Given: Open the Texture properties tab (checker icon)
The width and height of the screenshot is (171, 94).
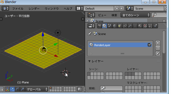Looking at the screenshot, I should [145, 26].
